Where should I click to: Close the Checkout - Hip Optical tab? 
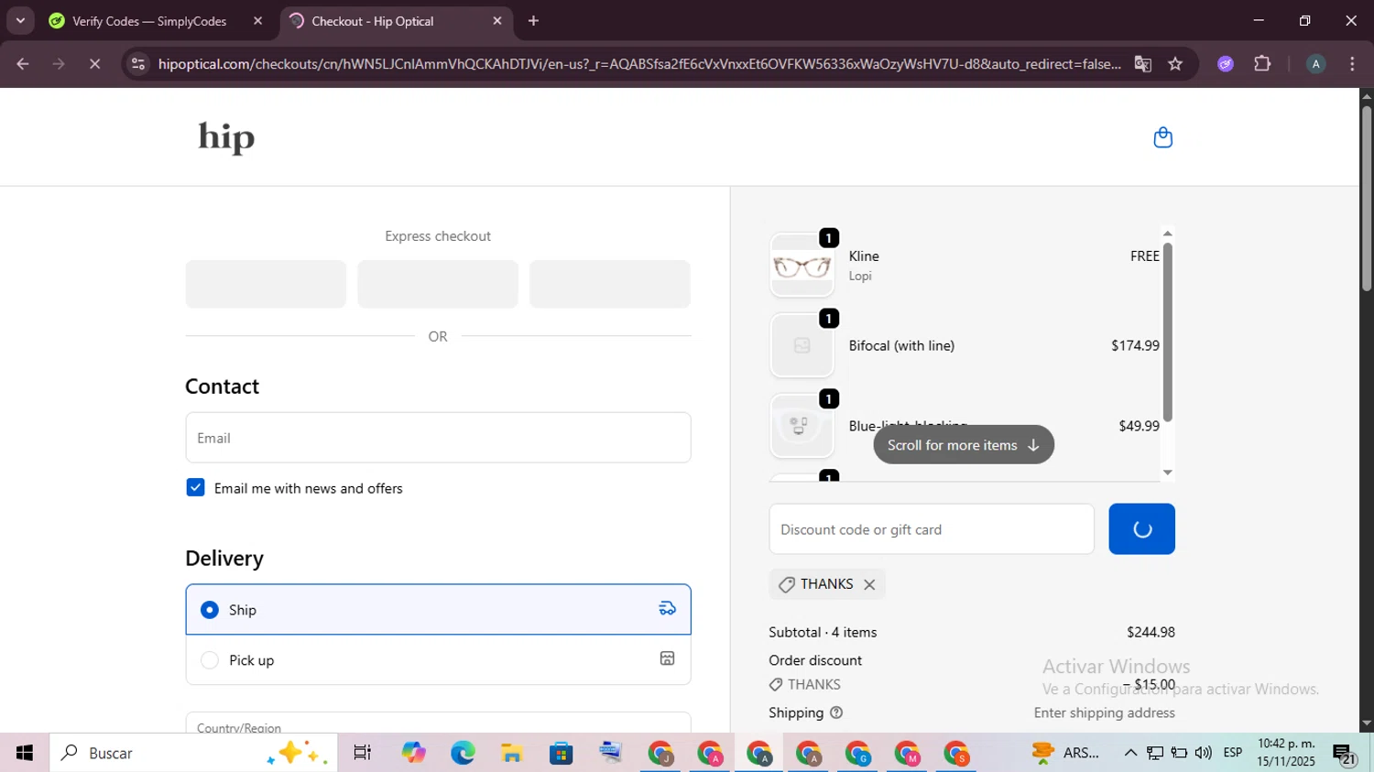coord(497,21)
